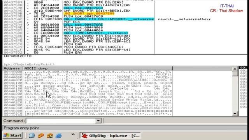Select LEA EAX,DWORD PTR SS:[EBP-6C] line

tap(97, 42)
